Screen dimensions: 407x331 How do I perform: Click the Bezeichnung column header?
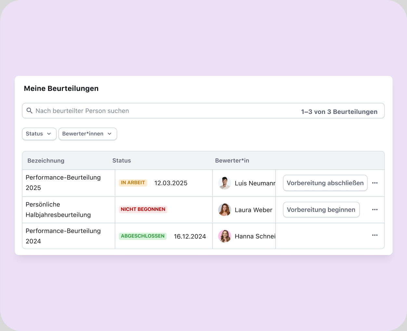pyautogui.click(x=46, y=160)
